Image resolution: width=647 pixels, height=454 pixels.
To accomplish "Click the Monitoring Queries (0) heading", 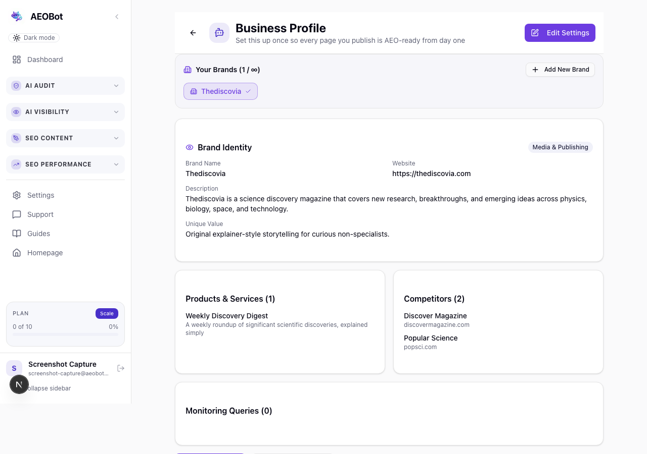I will (229, 411).
